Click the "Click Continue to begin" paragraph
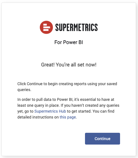Screen dimensions: 138x158 tap(67, 87)
